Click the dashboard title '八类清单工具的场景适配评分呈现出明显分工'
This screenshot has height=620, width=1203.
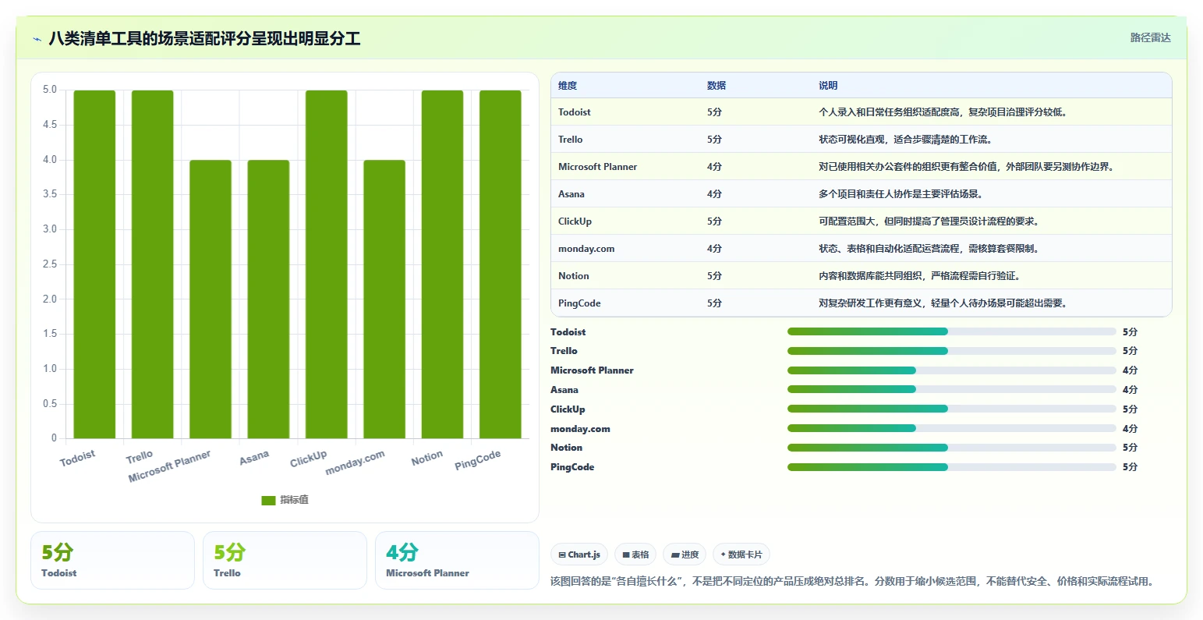(204, 39)
